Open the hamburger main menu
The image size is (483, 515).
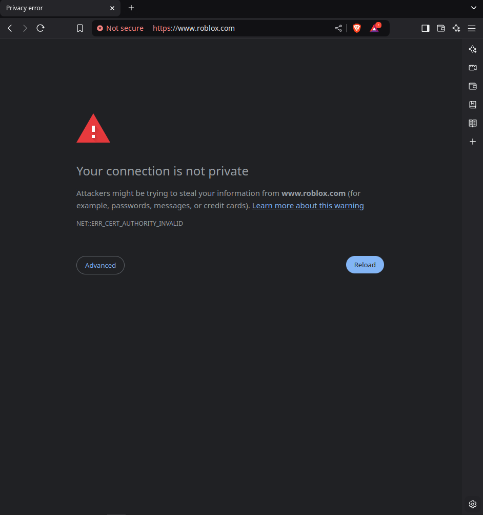click(x=472, y=28)
